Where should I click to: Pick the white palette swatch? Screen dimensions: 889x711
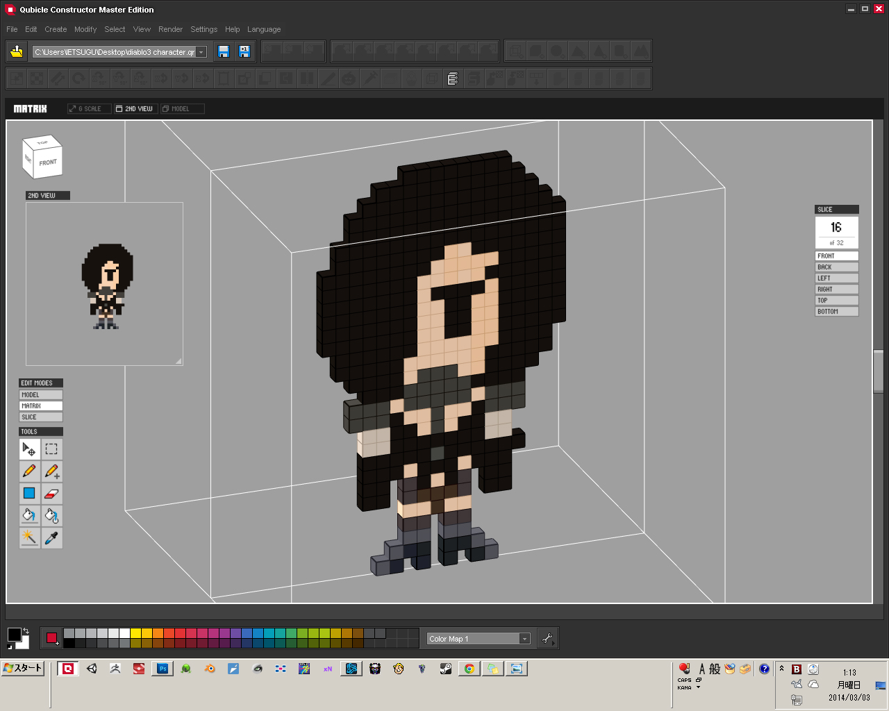coord(125,633)
